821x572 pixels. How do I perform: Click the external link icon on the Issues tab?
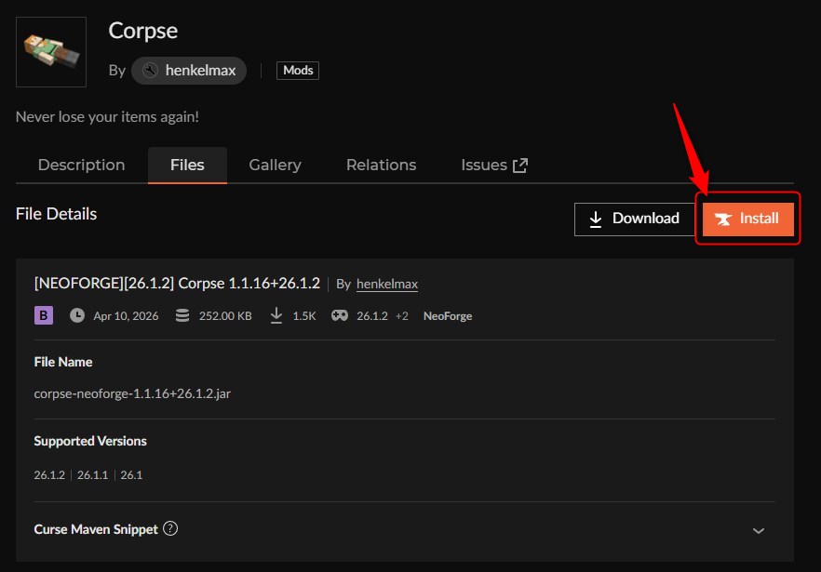520,164
